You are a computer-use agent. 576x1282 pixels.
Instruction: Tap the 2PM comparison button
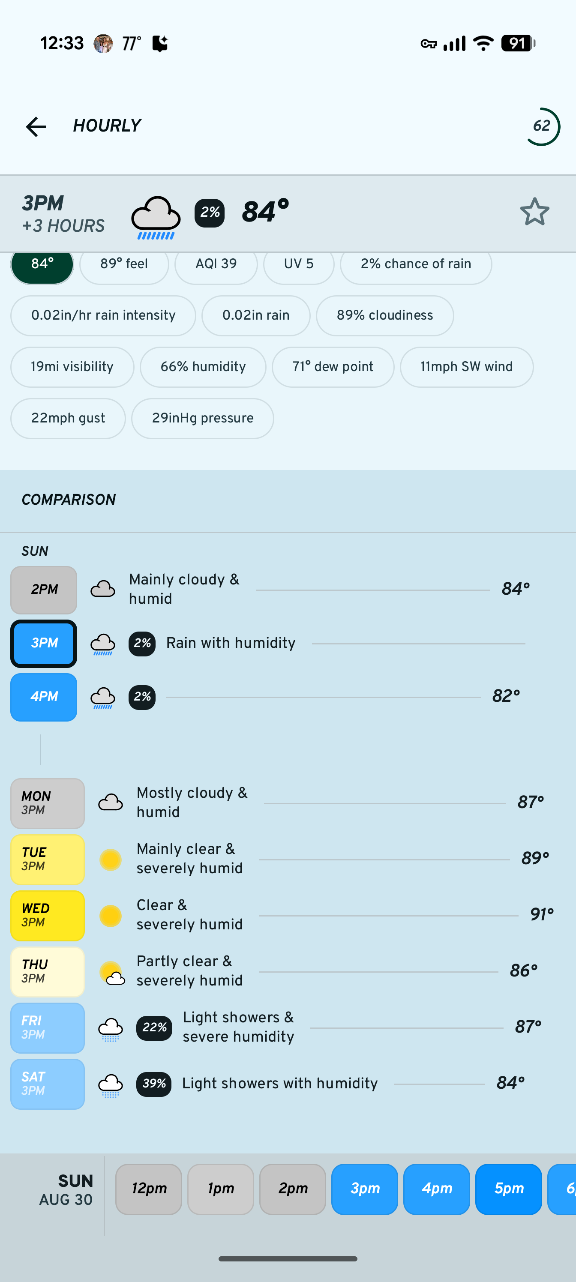click(x=44, y=590)
